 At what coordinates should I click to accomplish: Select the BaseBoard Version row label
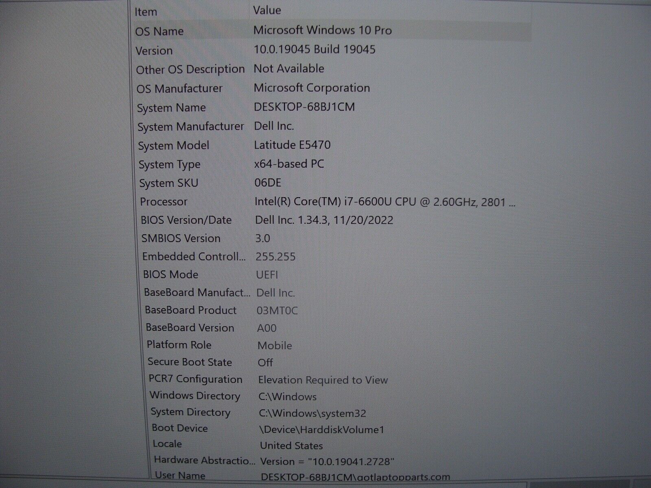click(190, 328)
